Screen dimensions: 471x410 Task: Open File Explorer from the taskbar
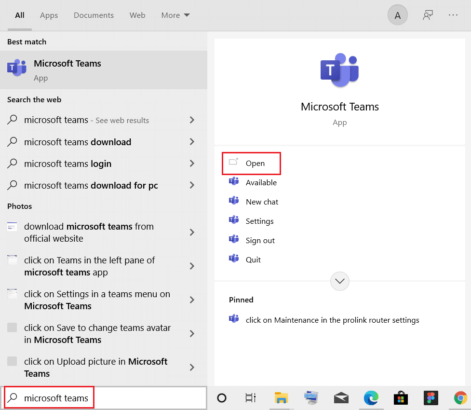click(281, 398)
